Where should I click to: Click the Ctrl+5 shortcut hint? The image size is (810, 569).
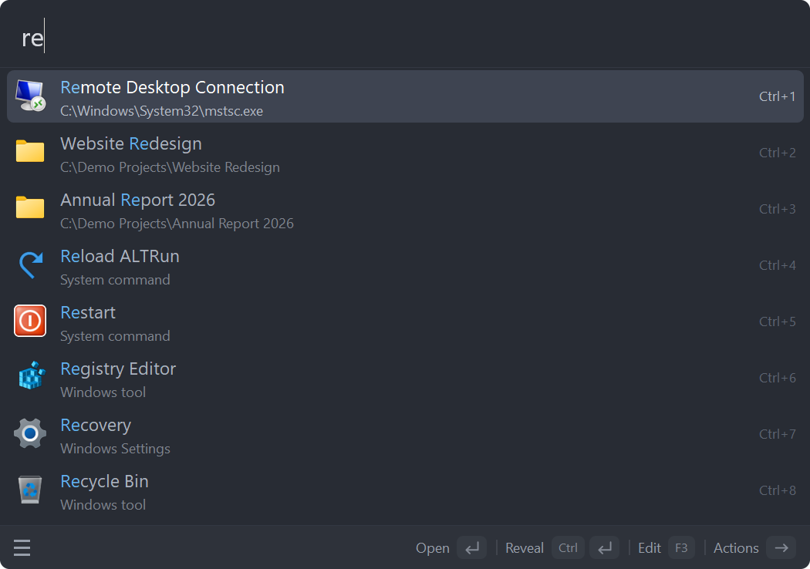click(777, 322)
